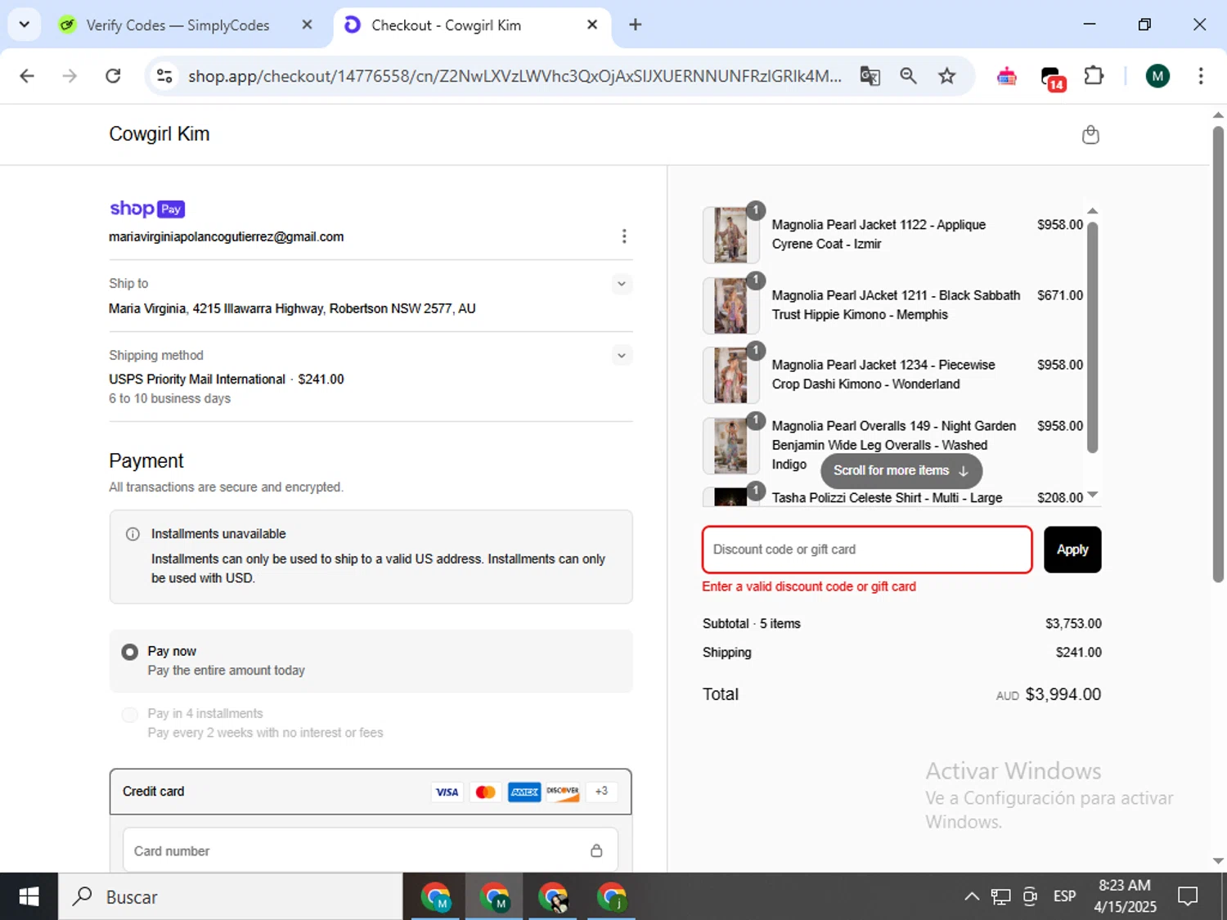The height and width of the screenshot is (920, 1227).
Task: Focus the Card number field
Action: 371,850
